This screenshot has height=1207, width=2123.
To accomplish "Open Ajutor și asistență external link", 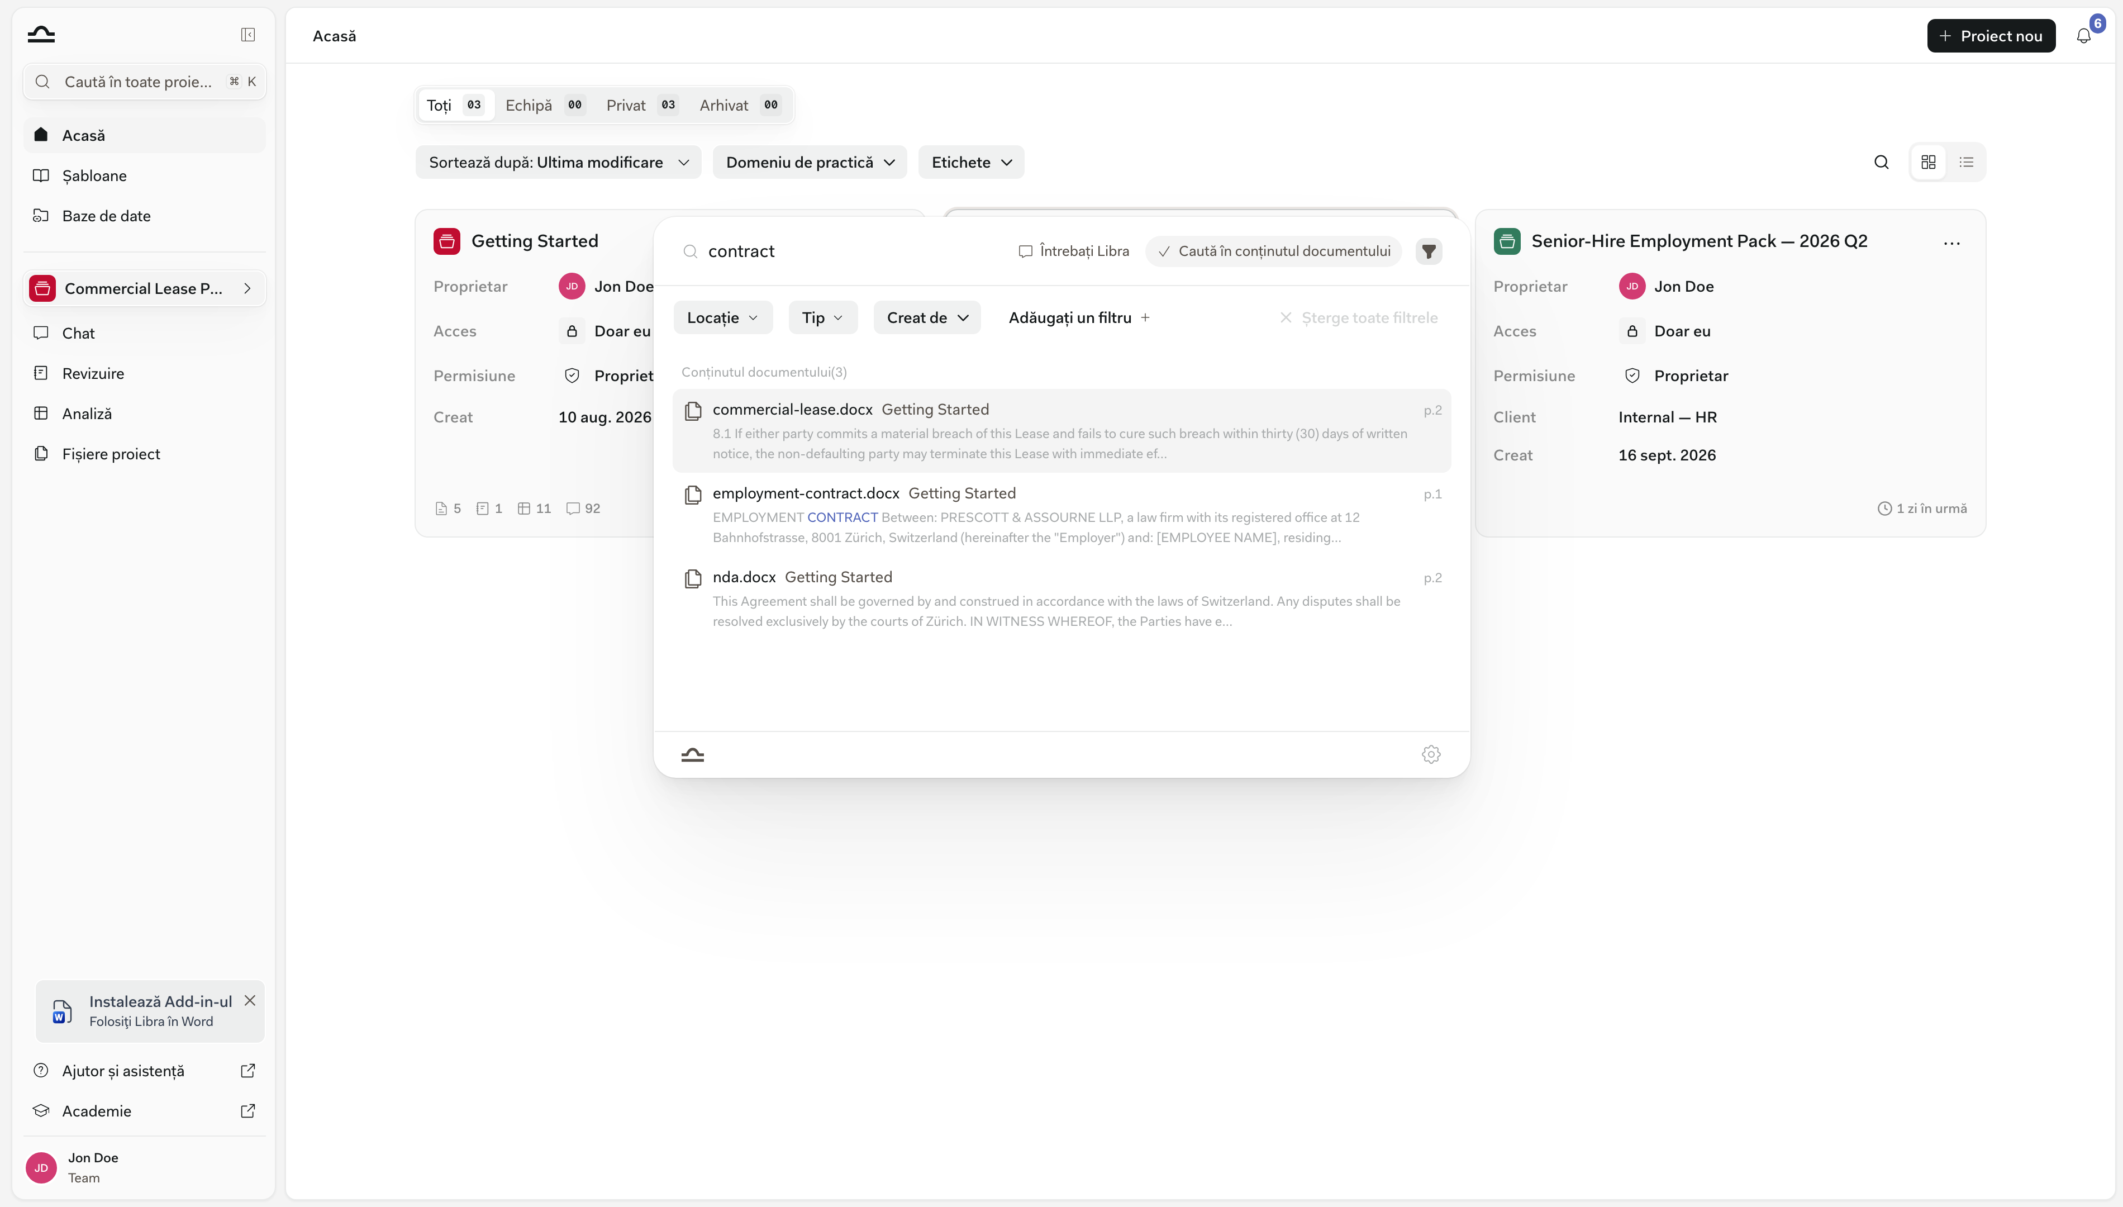I will (247, 1070).
